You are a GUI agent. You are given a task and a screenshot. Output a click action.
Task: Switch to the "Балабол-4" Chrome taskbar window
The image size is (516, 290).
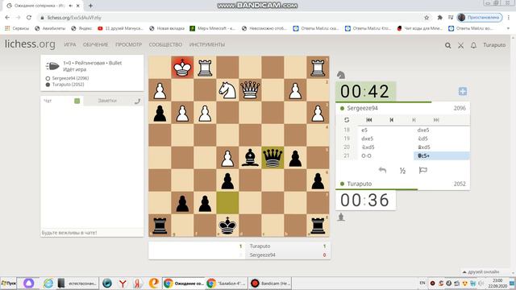point(227,283)
